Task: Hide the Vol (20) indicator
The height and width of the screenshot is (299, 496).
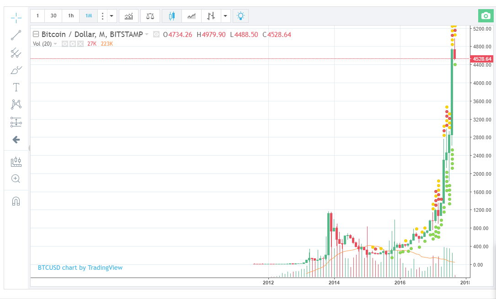Action: (65, 43)
